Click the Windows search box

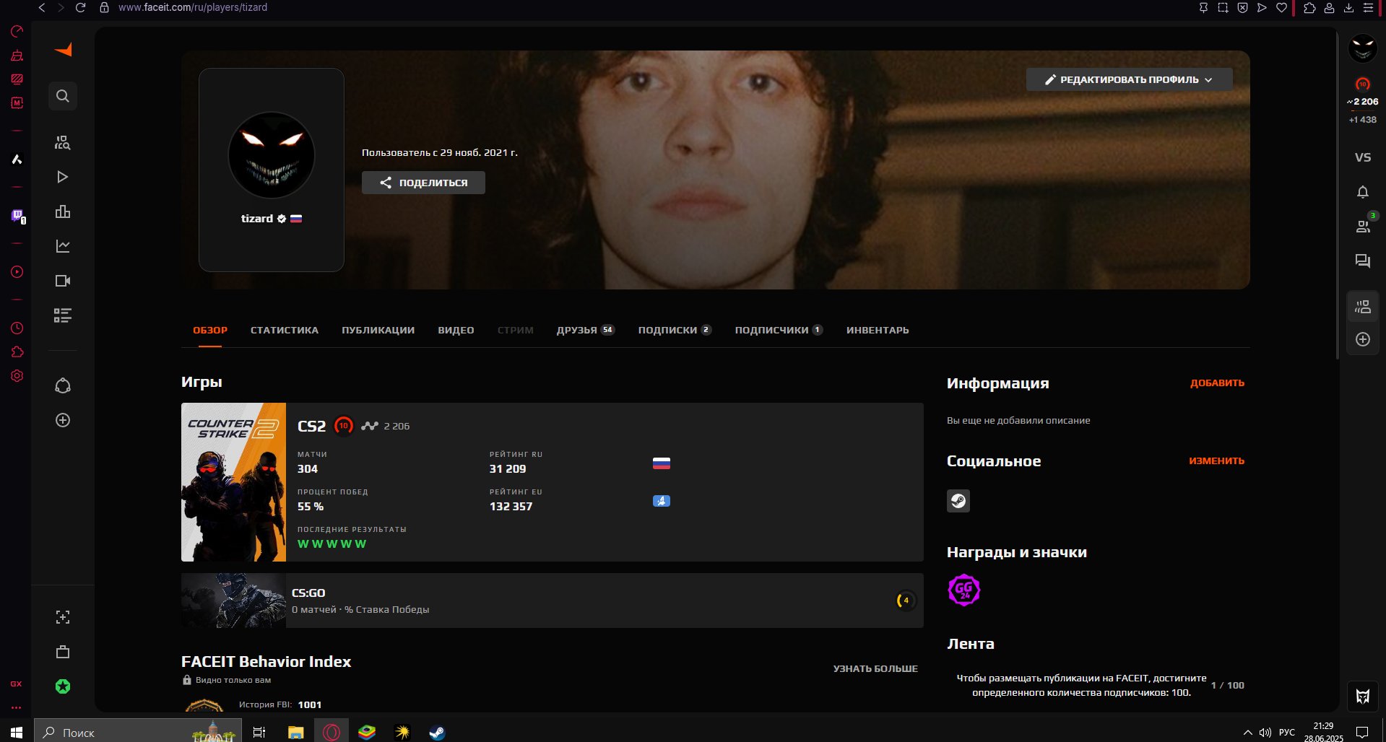(x=138, y=732)
